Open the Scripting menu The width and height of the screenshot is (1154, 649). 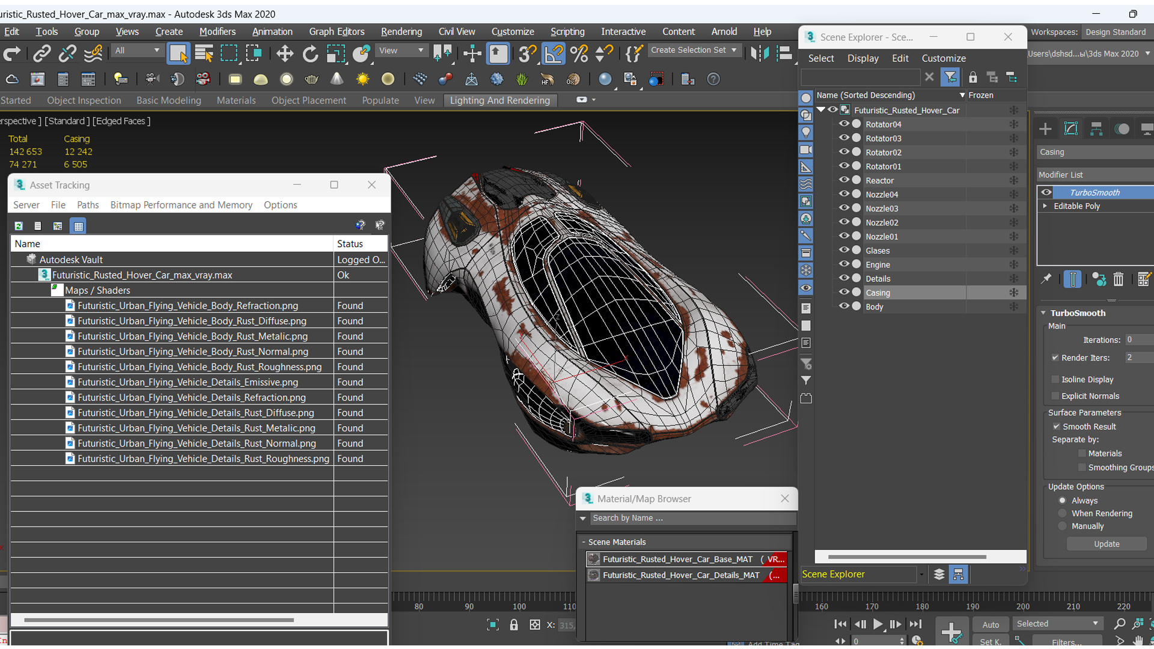point(567,31)
